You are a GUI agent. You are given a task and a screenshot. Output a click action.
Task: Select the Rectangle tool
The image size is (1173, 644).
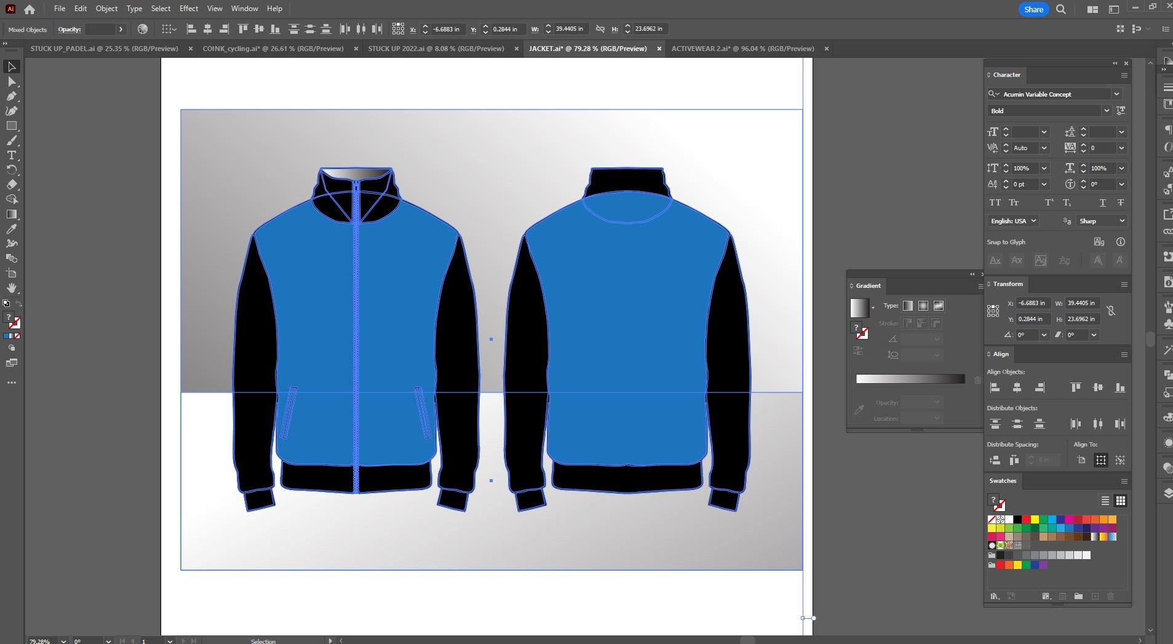click(x=10, y=126)
